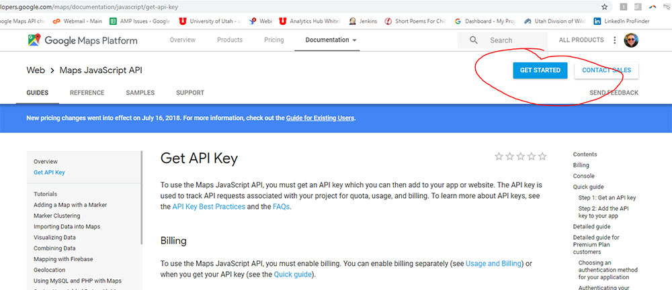672x290 pixels.
Task: Open the Quick guide link in Billing paragraph
Action: [x=293, y=274]
